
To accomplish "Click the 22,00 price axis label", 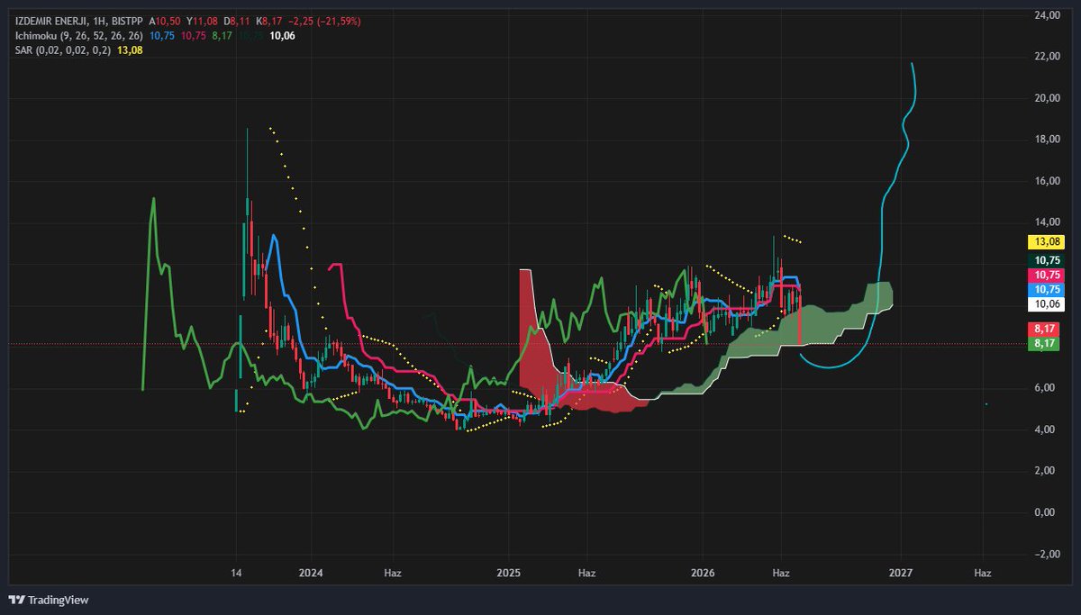I will pos(1046,57).
